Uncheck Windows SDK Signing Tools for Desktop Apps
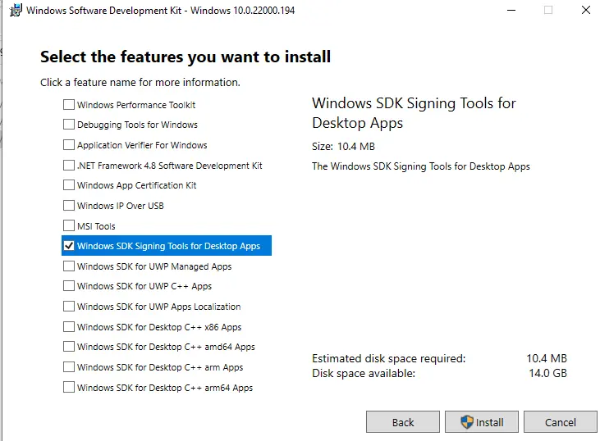Image resolution: width=600 pixels, height=441 pixels. click(x=69, y=246)
